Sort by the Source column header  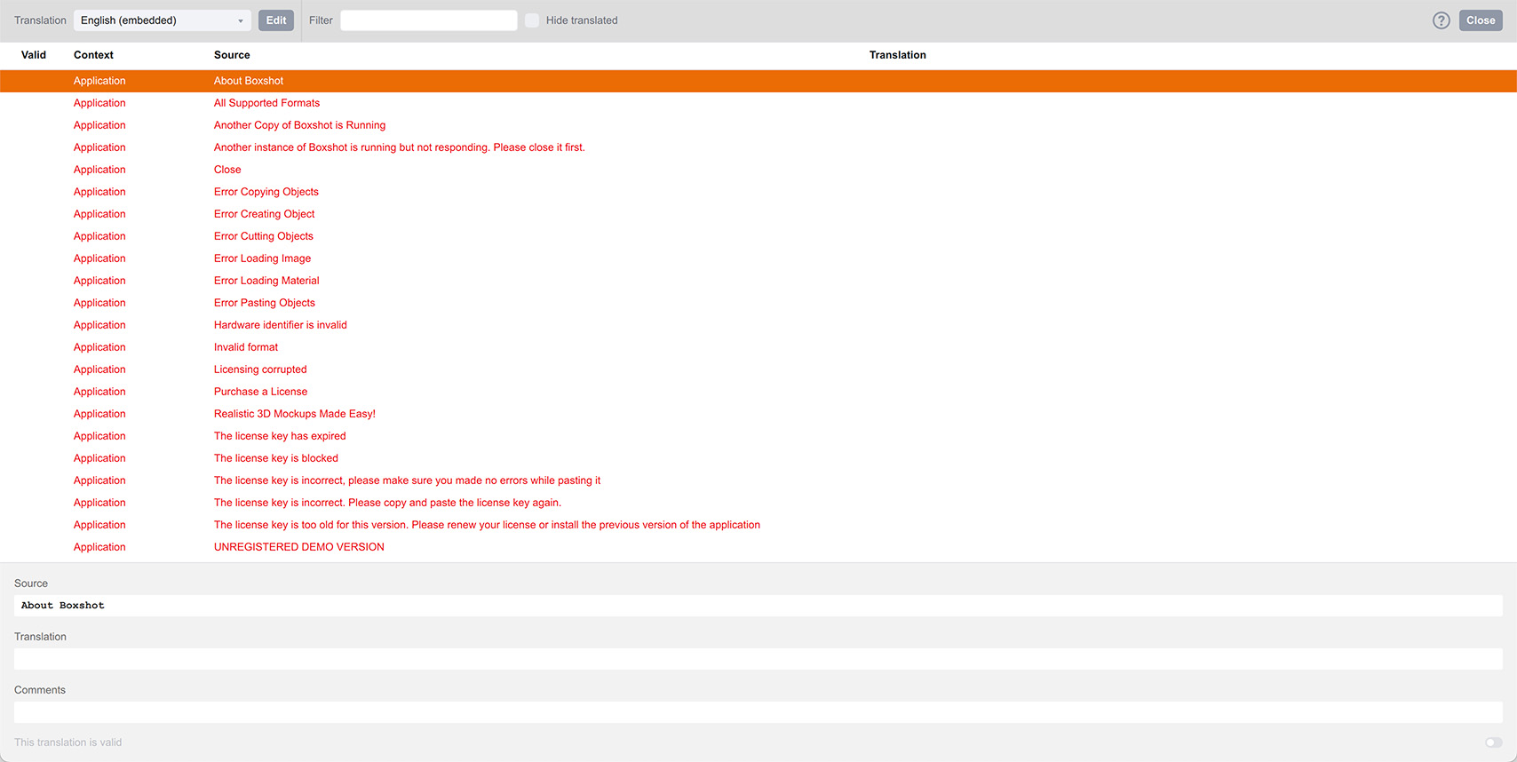pyautogui.click(x=232, y=55)
